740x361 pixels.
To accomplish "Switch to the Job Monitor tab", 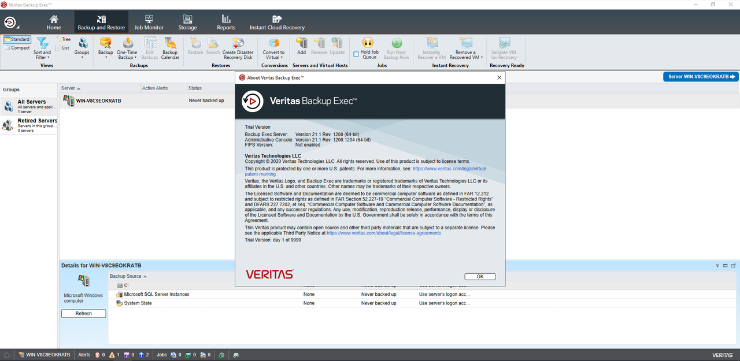I will tap(149, 23).
